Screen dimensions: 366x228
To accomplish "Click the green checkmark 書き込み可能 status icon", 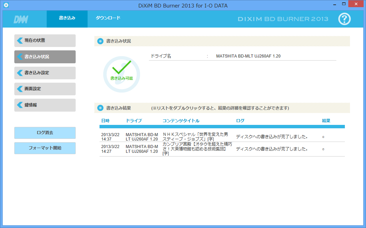I will point(122,75).
